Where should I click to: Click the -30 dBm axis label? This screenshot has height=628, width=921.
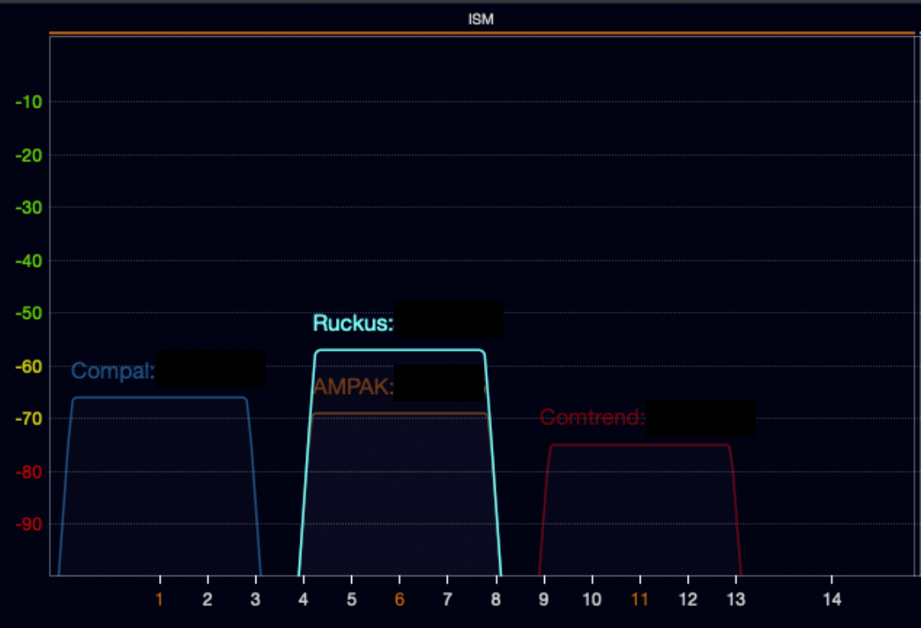[29, 207]
